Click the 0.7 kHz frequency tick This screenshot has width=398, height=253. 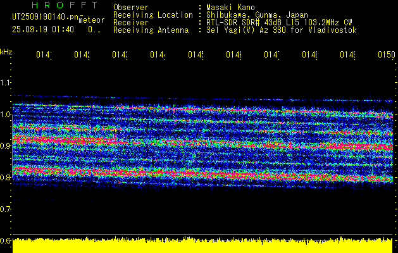pos(6,209)
